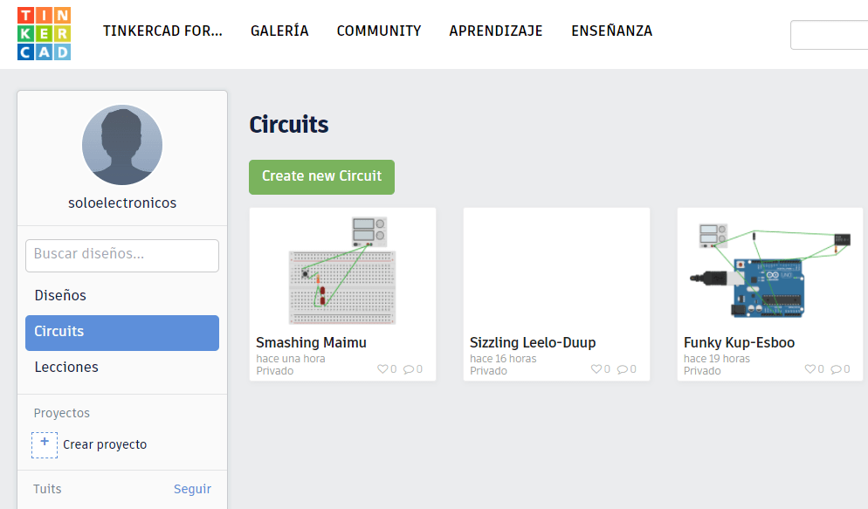Click the plus icon to crear proyecto
The width and height of the screenshot is (868, 509).
click(45, 444)
